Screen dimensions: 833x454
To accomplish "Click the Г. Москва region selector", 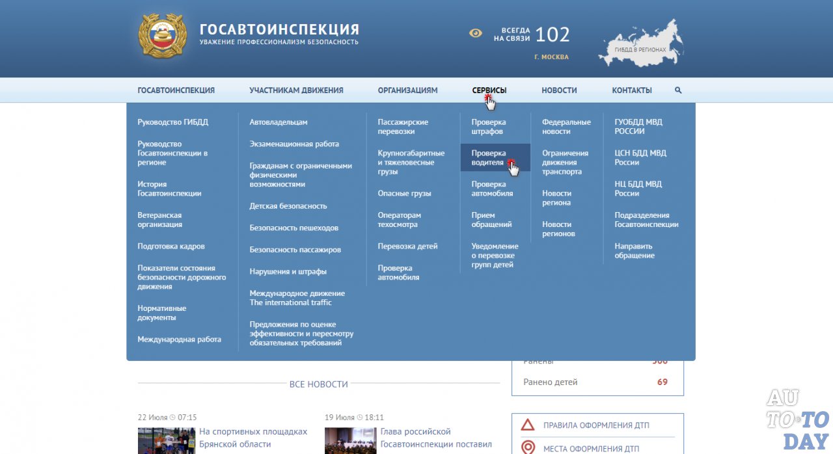I will pyautogui.click(x=551, y=57).
